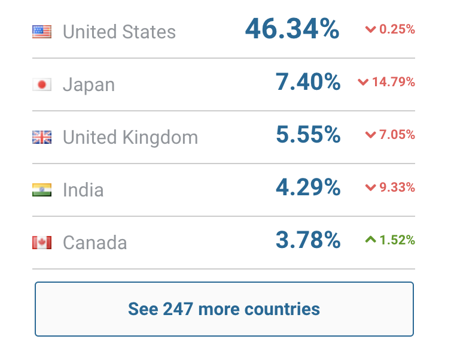Image resolution: width=451 pixels, height=357 pixels.
Task: Click the India flag icon
Action: click(42, 190)
